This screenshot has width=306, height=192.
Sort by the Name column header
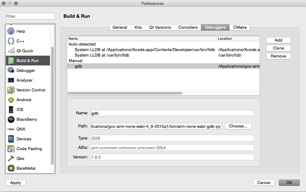pyautogui.click(x=142, y=39)
